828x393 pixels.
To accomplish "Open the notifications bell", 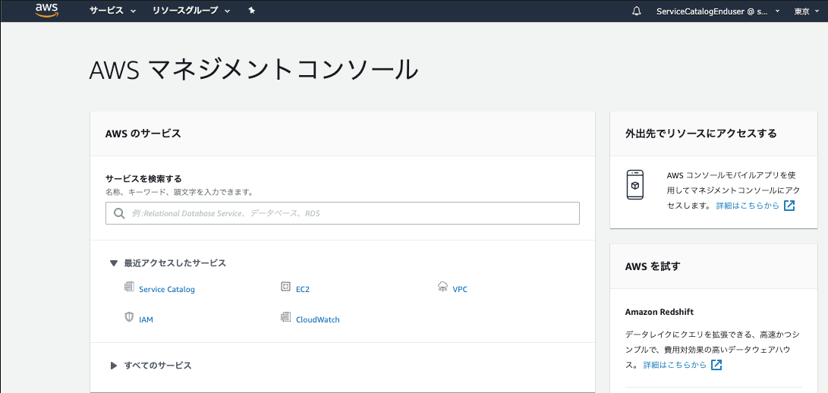I will 636,11.
